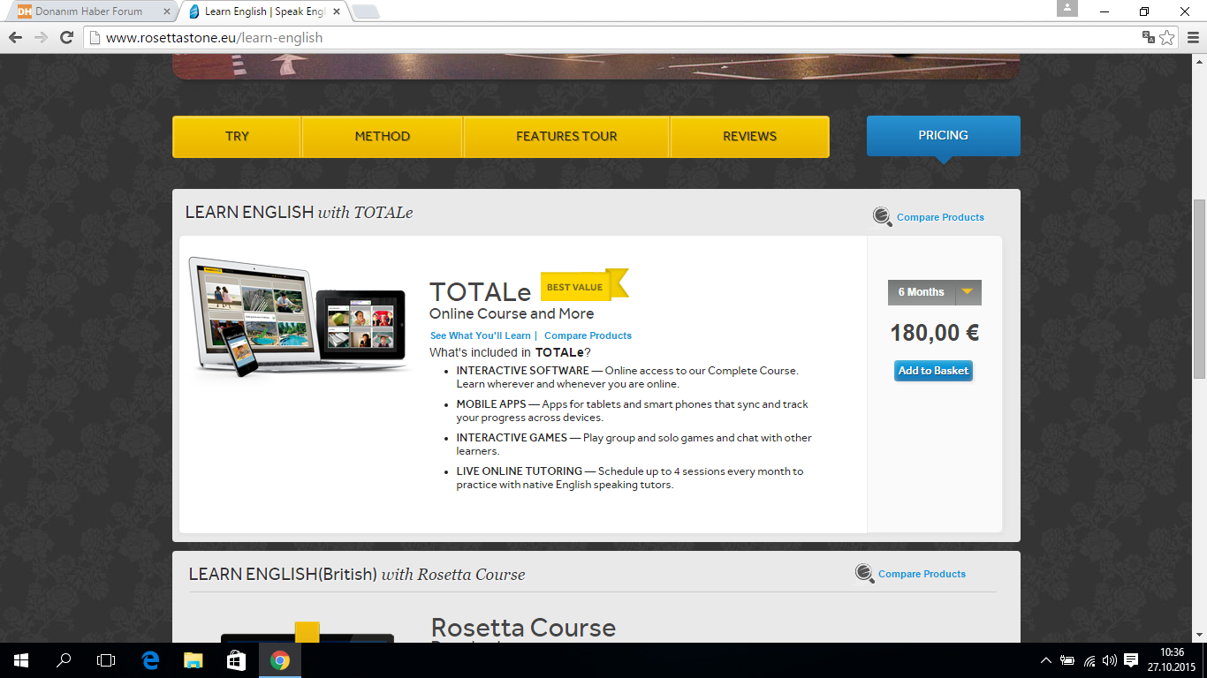Click the translate icon in the address bar
Screen dimensions: 1207x678
1148,38
